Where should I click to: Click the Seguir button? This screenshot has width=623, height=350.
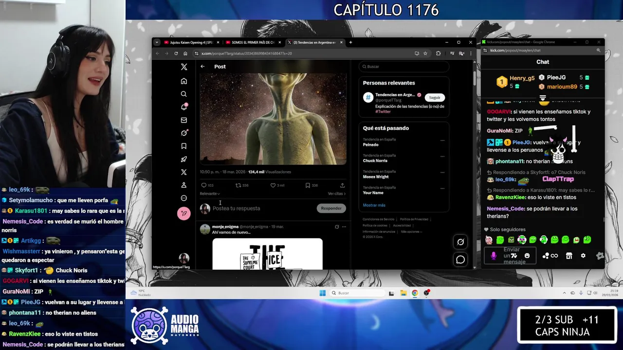435,97
